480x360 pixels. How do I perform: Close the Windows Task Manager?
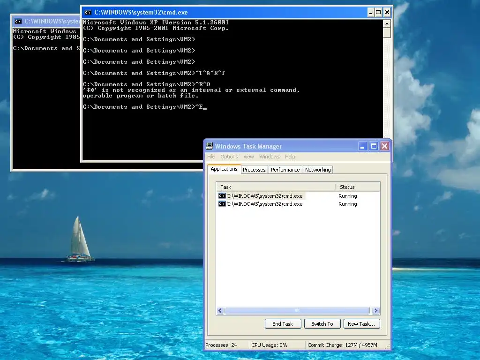coord(384,146)
